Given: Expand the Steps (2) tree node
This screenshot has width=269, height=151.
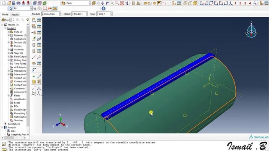Looking at the screenshot, I should [8, 53].
